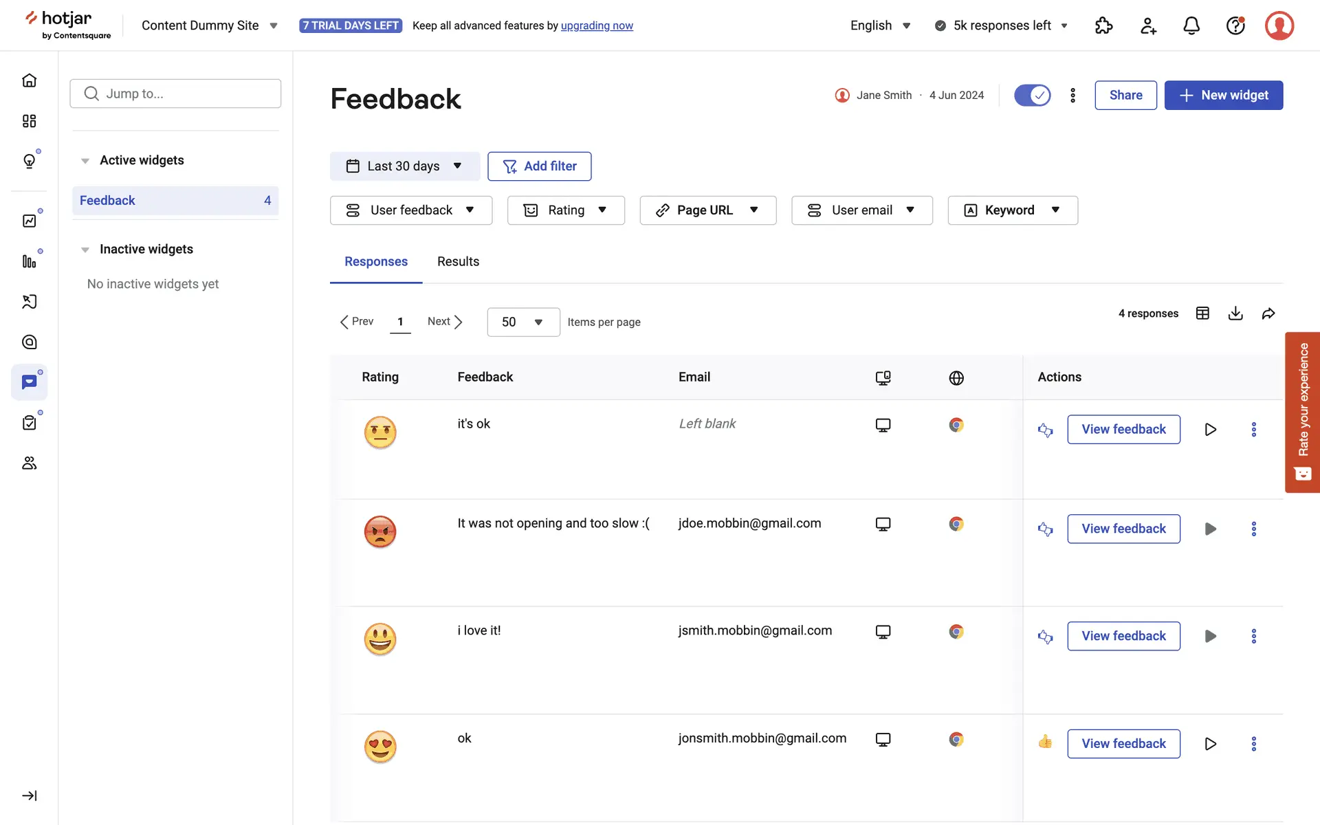Click the New widget button
Image resolution: width=1320 pixels, height=825 pixels.
click(1223, 96)
